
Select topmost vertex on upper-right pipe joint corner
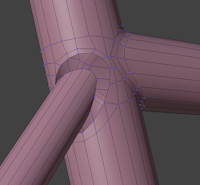pyautogui.click(x=122, y=26)
